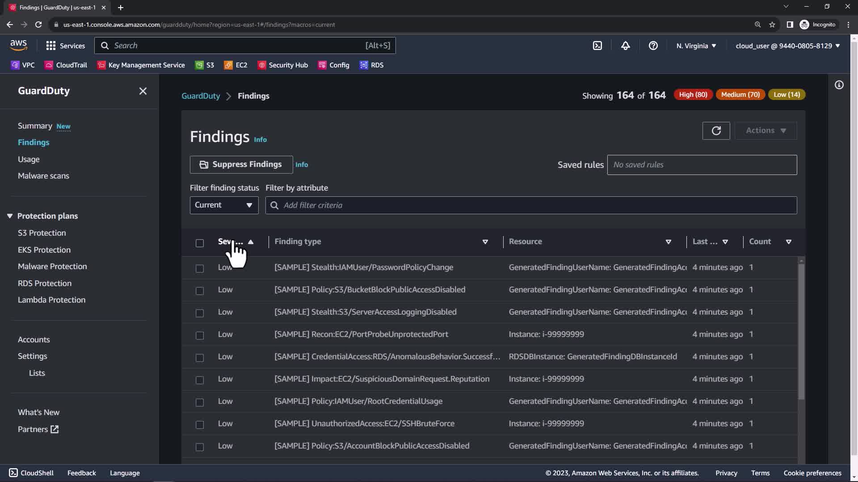Open the info panel icon at the right edge
This screenshot has width=858, height=482.
[839, 85]
